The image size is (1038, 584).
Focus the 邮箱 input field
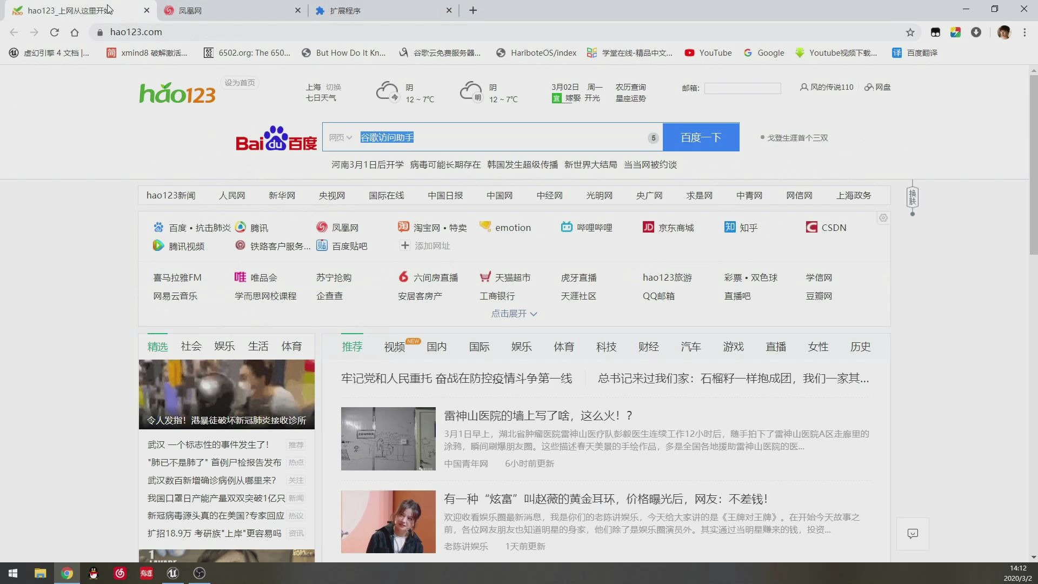tap(742, 88)
